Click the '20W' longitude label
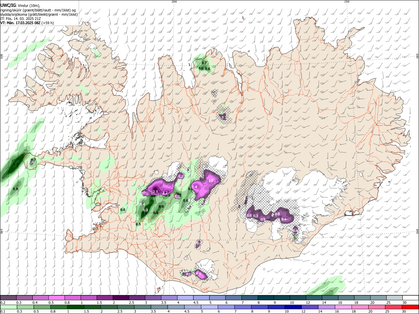Screen dimensions: 419x314 [x=174, y=2]
